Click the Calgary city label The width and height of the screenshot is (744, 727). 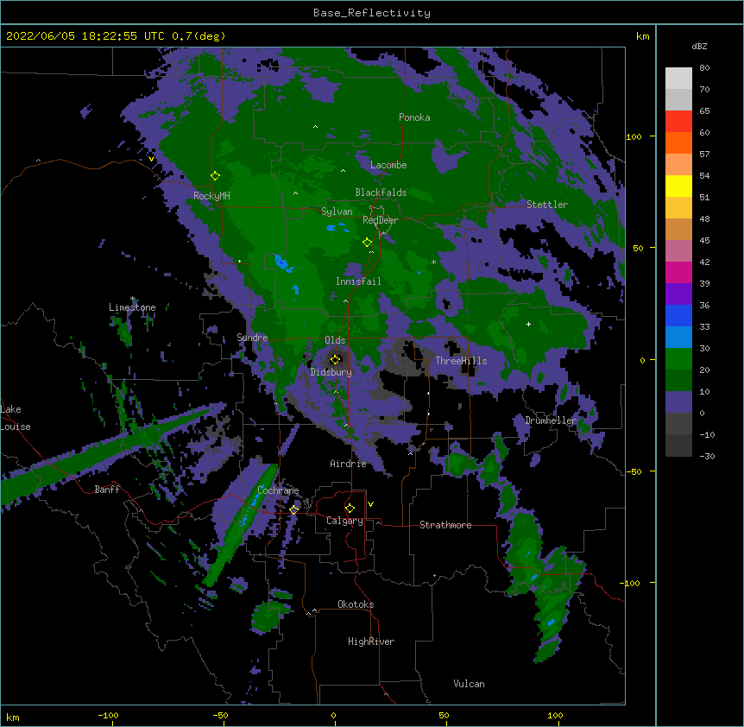pyautogui.click(x=344, y=521)
